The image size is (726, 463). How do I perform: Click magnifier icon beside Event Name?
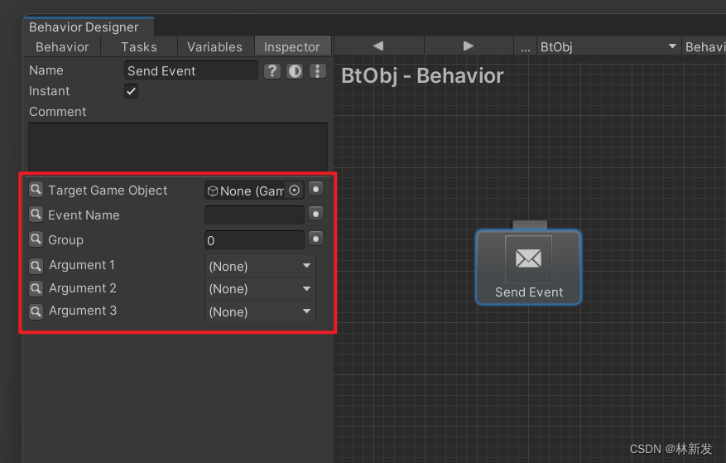pos(36,215)
